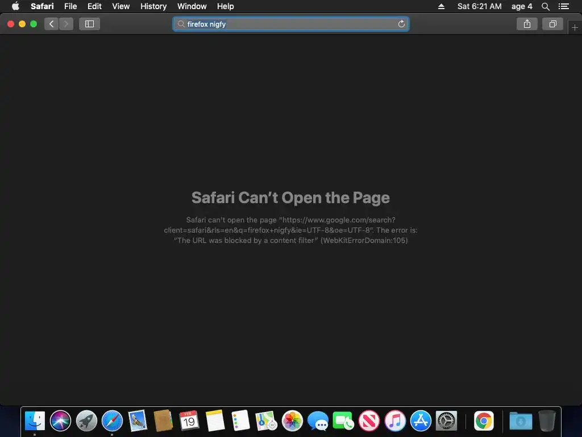Open Notes app in Dock
This screenshot has width=582, height=437.
click(x=215, y=420)
